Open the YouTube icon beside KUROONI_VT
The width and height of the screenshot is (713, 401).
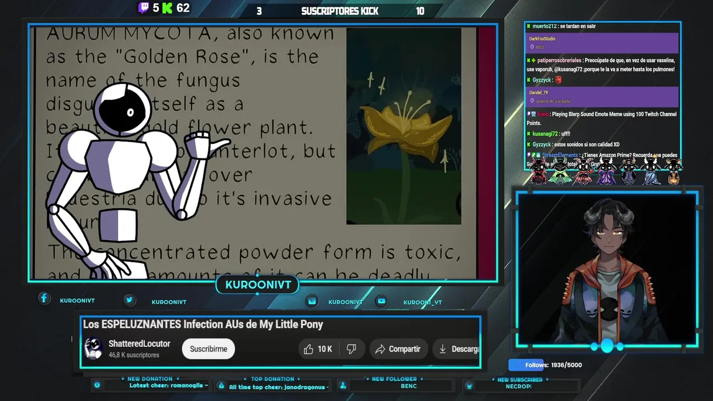(382, 301)
